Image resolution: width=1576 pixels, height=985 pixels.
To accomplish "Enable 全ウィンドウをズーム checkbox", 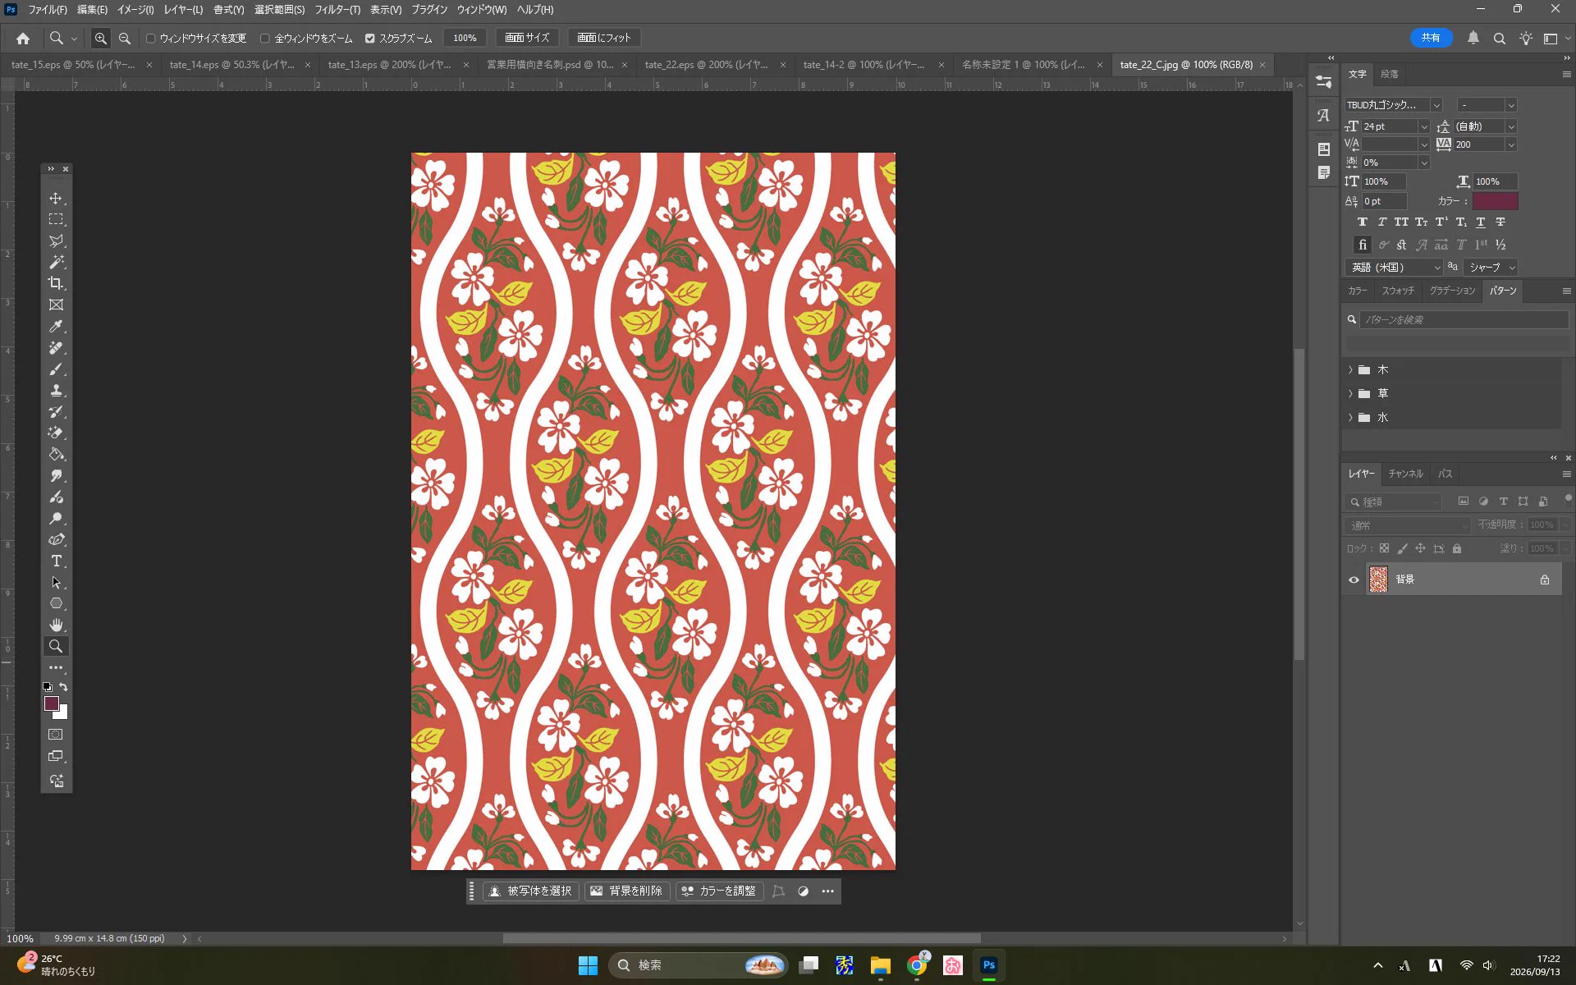I will pos(265,38).
